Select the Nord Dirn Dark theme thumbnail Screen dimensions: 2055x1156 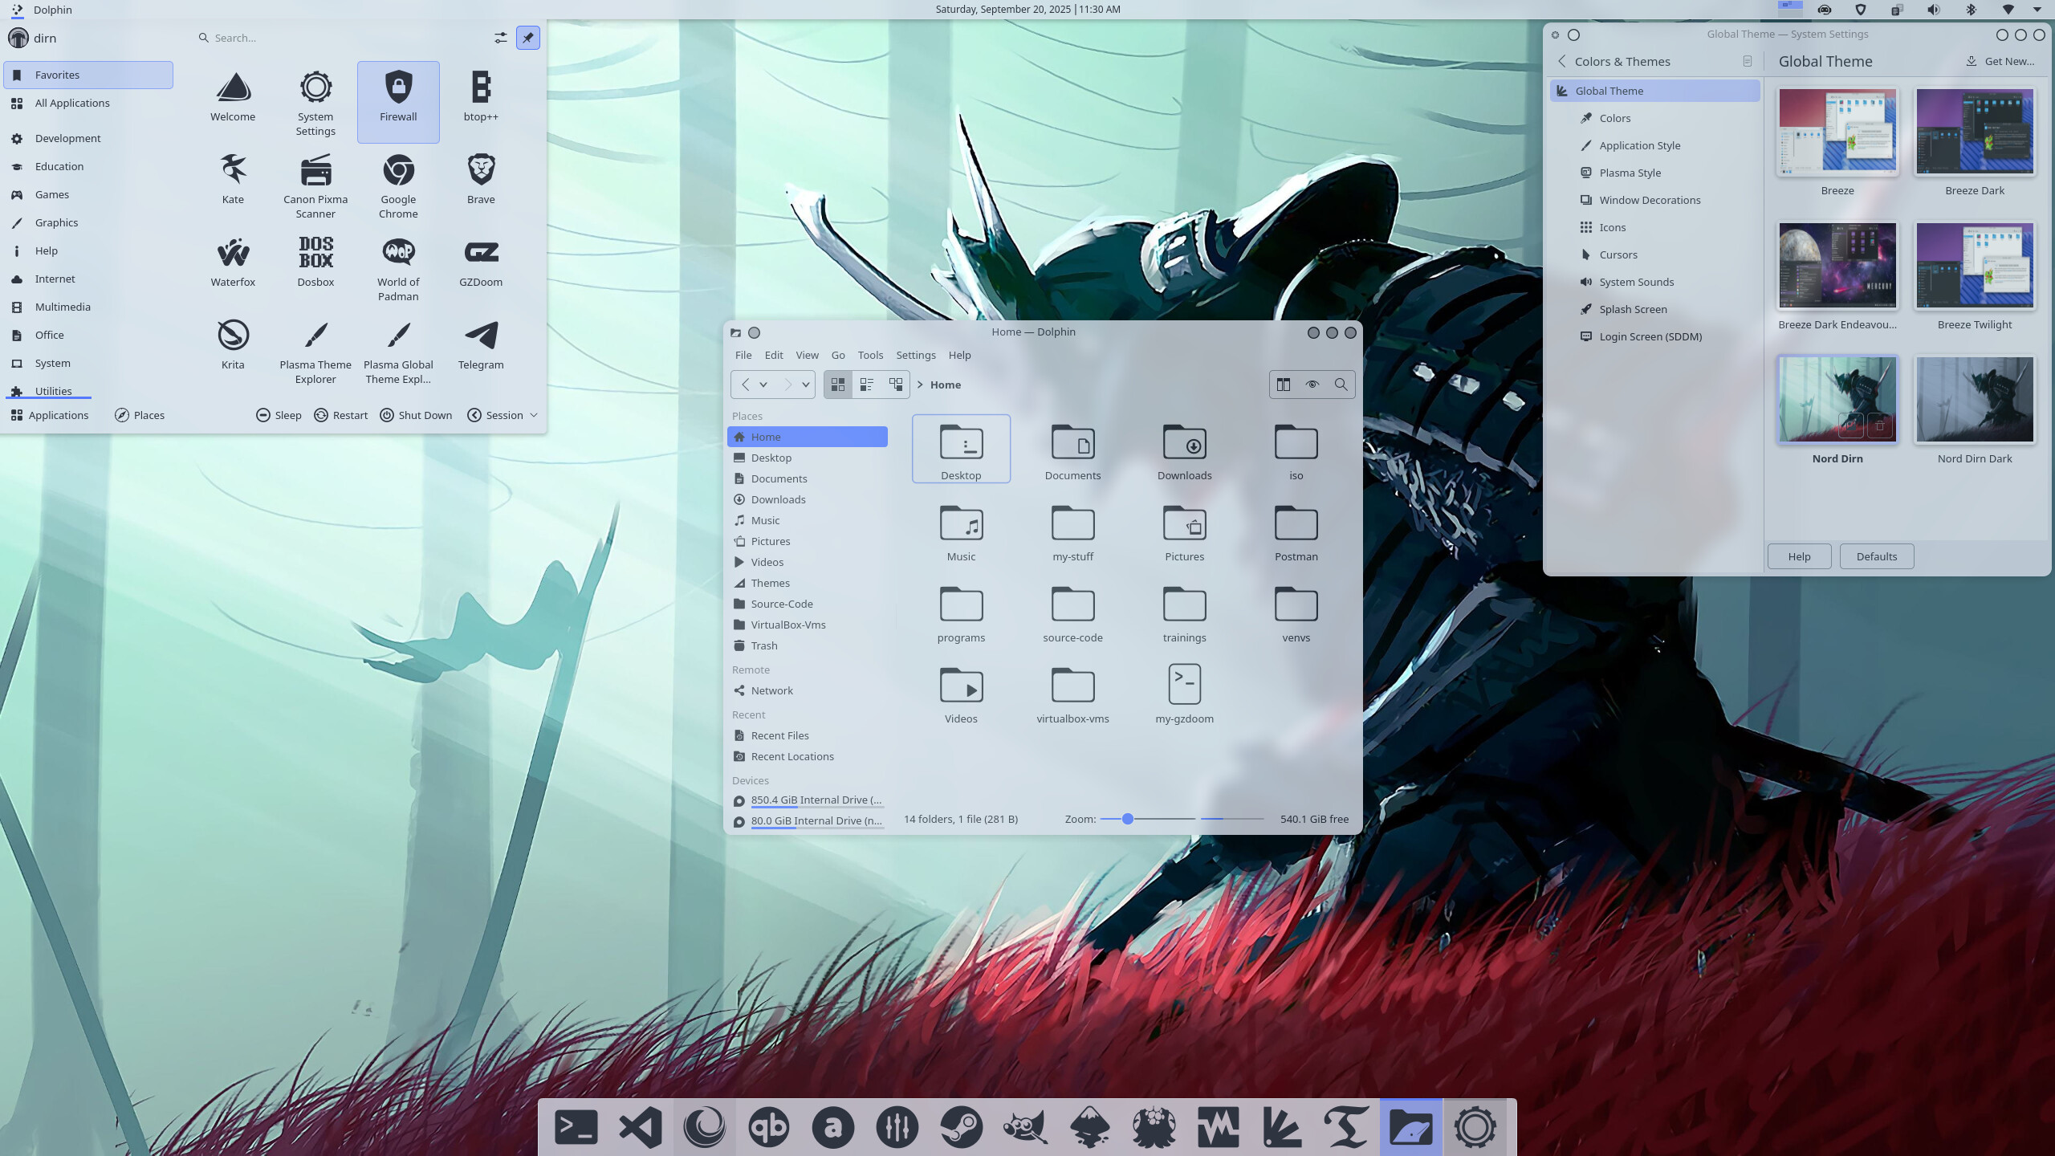(1975, 400)
